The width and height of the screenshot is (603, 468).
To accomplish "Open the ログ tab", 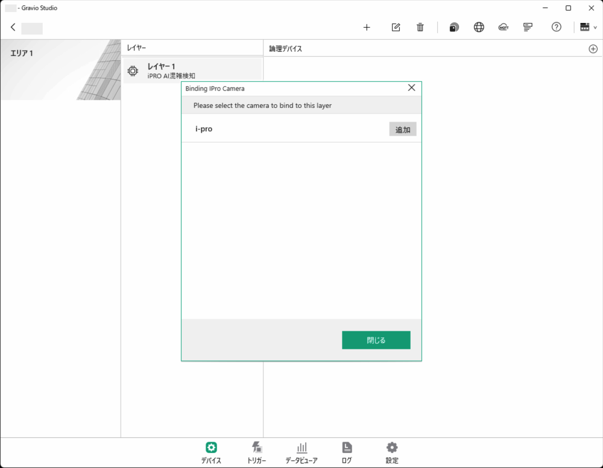I will [347, 452].
